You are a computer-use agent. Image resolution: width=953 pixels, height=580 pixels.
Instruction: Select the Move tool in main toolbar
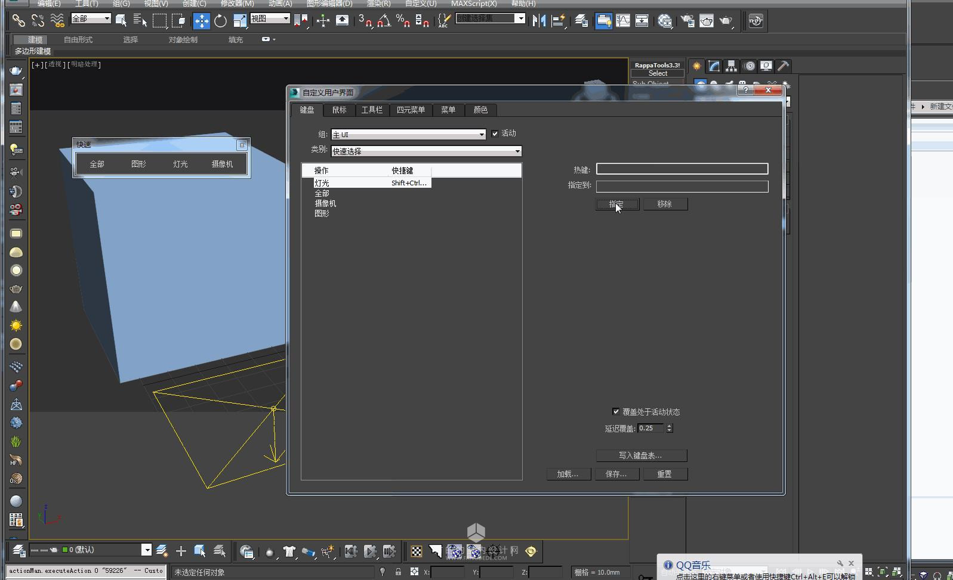[202, 21]
